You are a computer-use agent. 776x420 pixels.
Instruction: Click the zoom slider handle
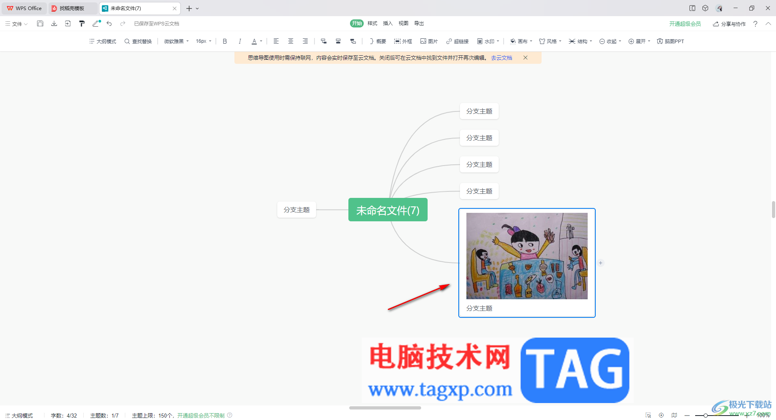705,415
